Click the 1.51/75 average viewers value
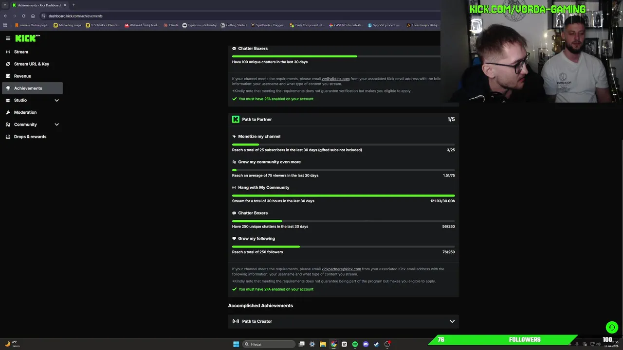The height and width of the screenshot is (350, 623). pyautogui.click(x=449, y=175)
